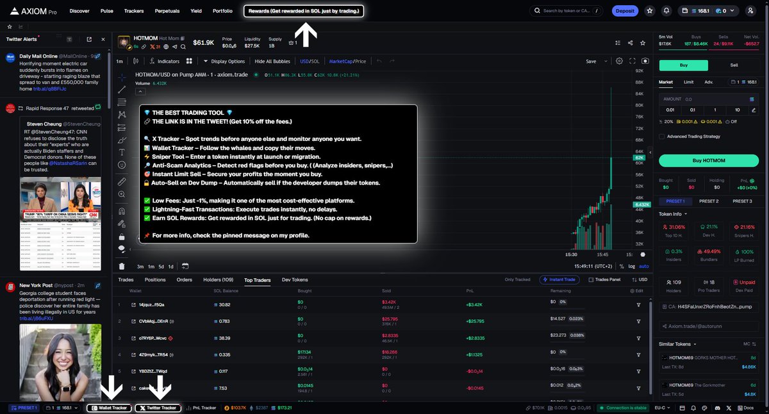The image size is (769, 414).
Task: Open wallet selector dropdown in status bar
Action: tap(62, 408)
